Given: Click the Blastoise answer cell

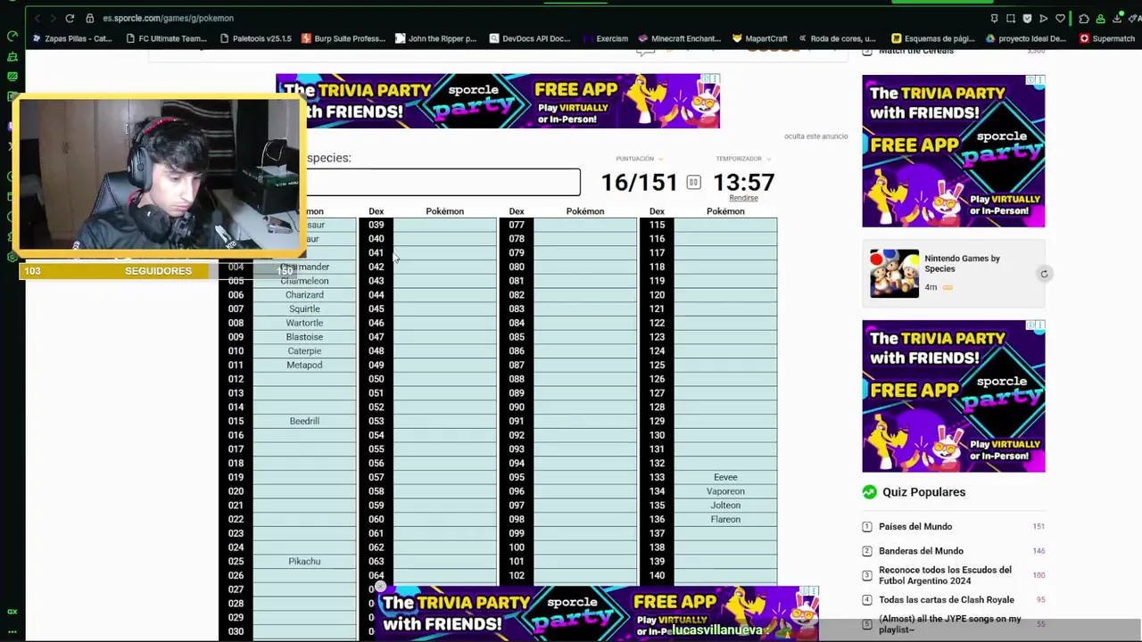Looking at the screenshot, I should [304, 337].
